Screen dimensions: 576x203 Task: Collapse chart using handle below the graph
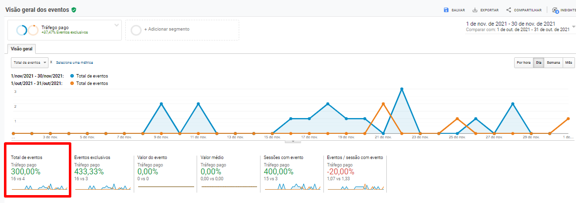(293, 141)
